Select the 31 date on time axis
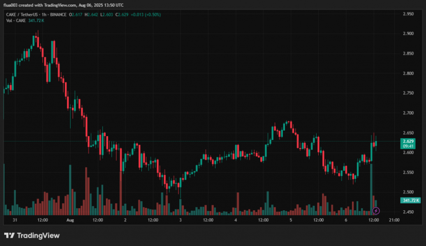The image size is (426, 246). pos(15,220)
